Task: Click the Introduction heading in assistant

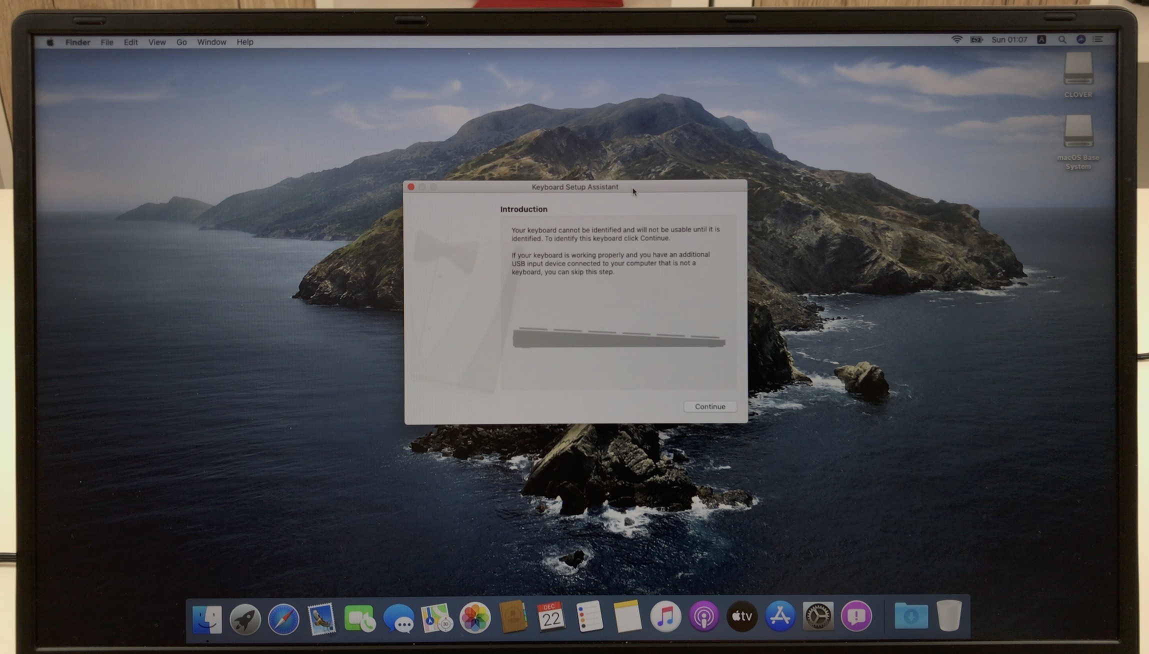Action: click(x=523, y=209)
